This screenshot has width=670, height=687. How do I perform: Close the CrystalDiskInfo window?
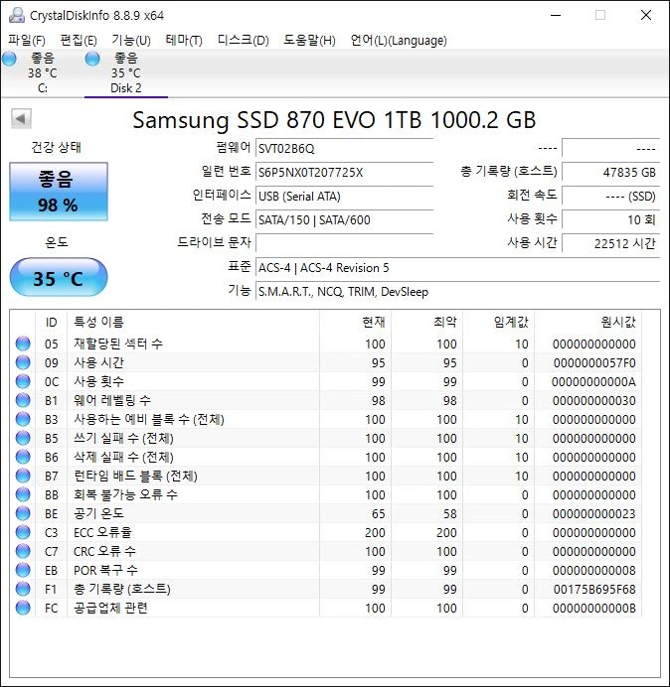[x=646, y=15]
